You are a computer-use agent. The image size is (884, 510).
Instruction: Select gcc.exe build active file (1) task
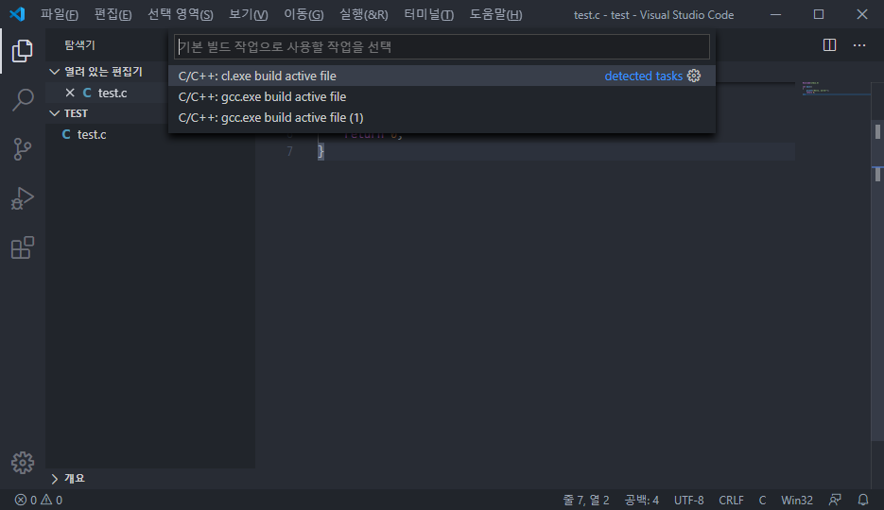click(x=442, y=118)
